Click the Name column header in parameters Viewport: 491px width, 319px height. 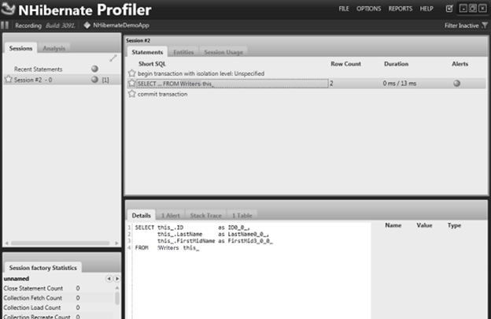point(393,225)
